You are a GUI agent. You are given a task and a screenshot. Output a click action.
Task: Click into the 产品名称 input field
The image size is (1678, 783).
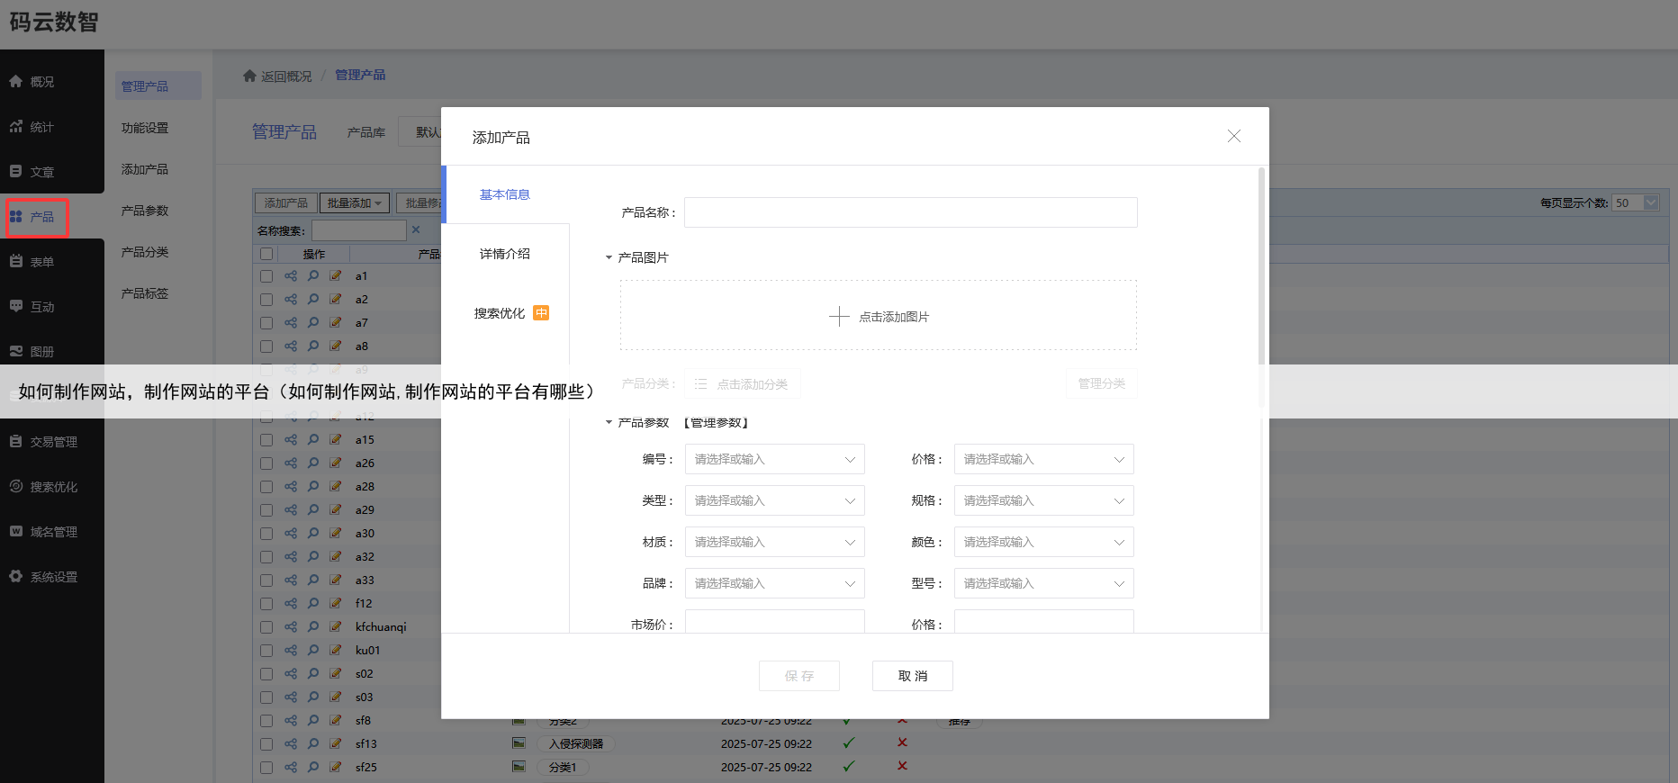pyautogui.click(x=910, y=212)
